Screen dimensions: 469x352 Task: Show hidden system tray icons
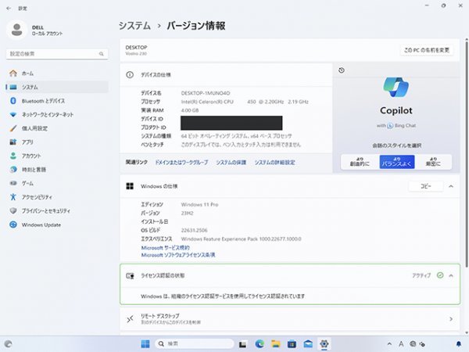click(x=389, y=344)
